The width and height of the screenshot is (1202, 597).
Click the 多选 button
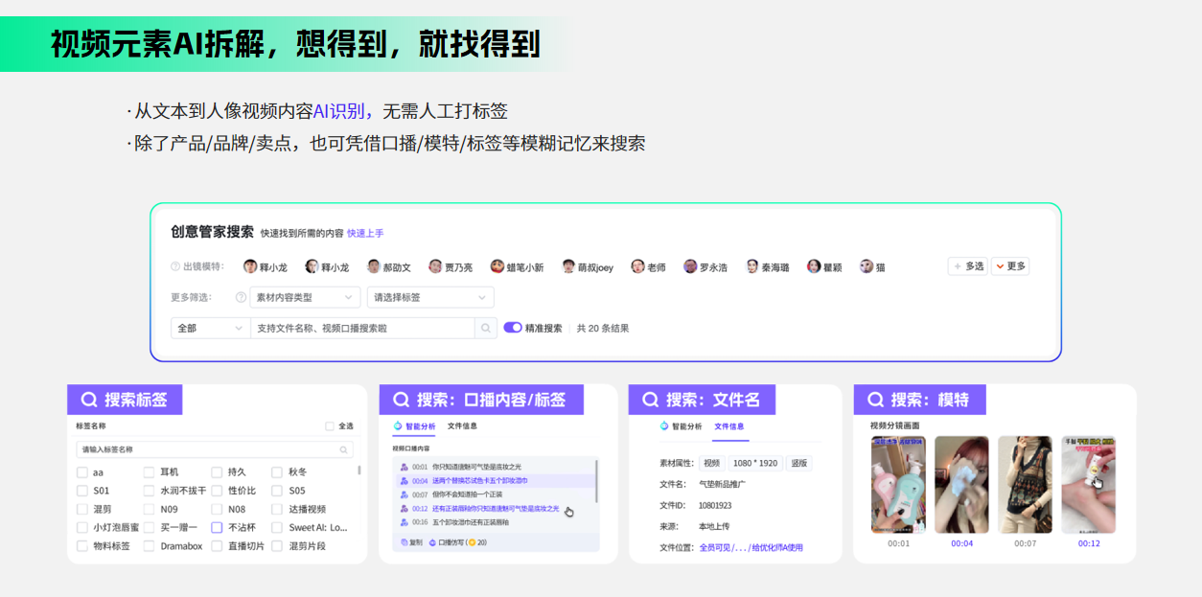pyautogui.click(x=967, y=266)
